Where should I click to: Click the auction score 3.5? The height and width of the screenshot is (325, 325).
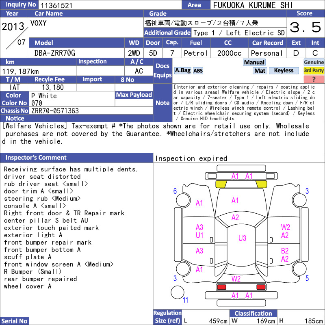[x=305, y=27]
